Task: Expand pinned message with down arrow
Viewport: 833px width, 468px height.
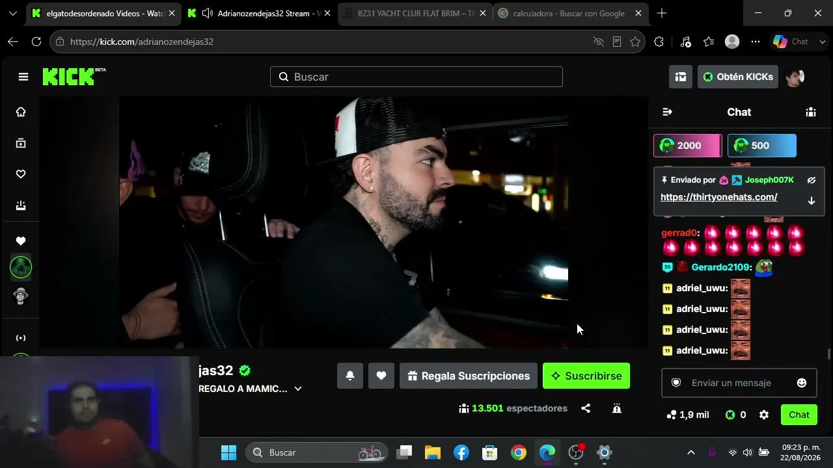Action: 812,201
